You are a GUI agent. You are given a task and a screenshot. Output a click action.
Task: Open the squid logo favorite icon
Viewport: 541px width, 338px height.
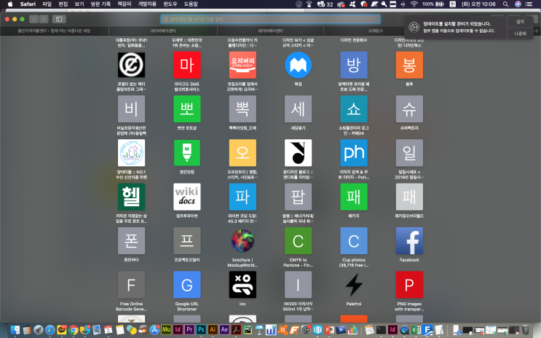click(x=131, y=152)
